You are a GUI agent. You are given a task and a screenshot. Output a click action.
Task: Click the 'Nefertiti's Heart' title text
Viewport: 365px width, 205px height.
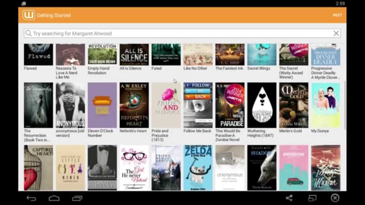pos(133,131)
